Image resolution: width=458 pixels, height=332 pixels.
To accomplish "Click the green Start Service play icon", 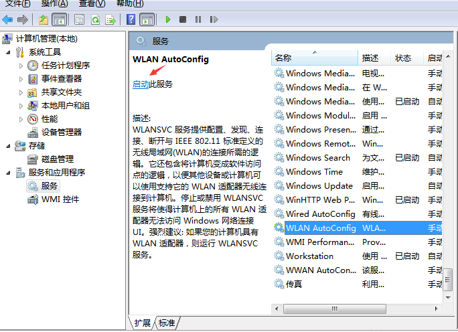I will pyautogui.click(x=167, y=20).
